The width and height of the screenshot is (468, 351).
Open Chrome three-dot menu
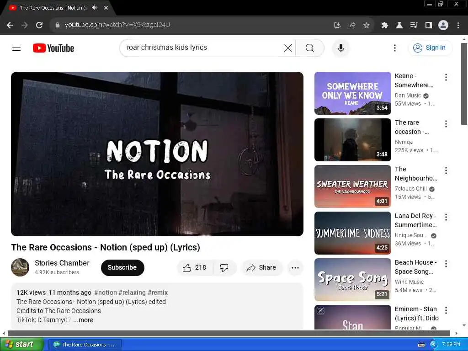tap(458, 26)
